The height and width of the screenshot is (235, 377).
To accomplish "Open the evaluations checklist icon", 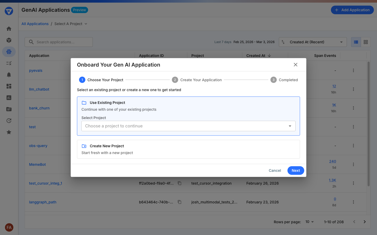I will [x=9, y=63].
